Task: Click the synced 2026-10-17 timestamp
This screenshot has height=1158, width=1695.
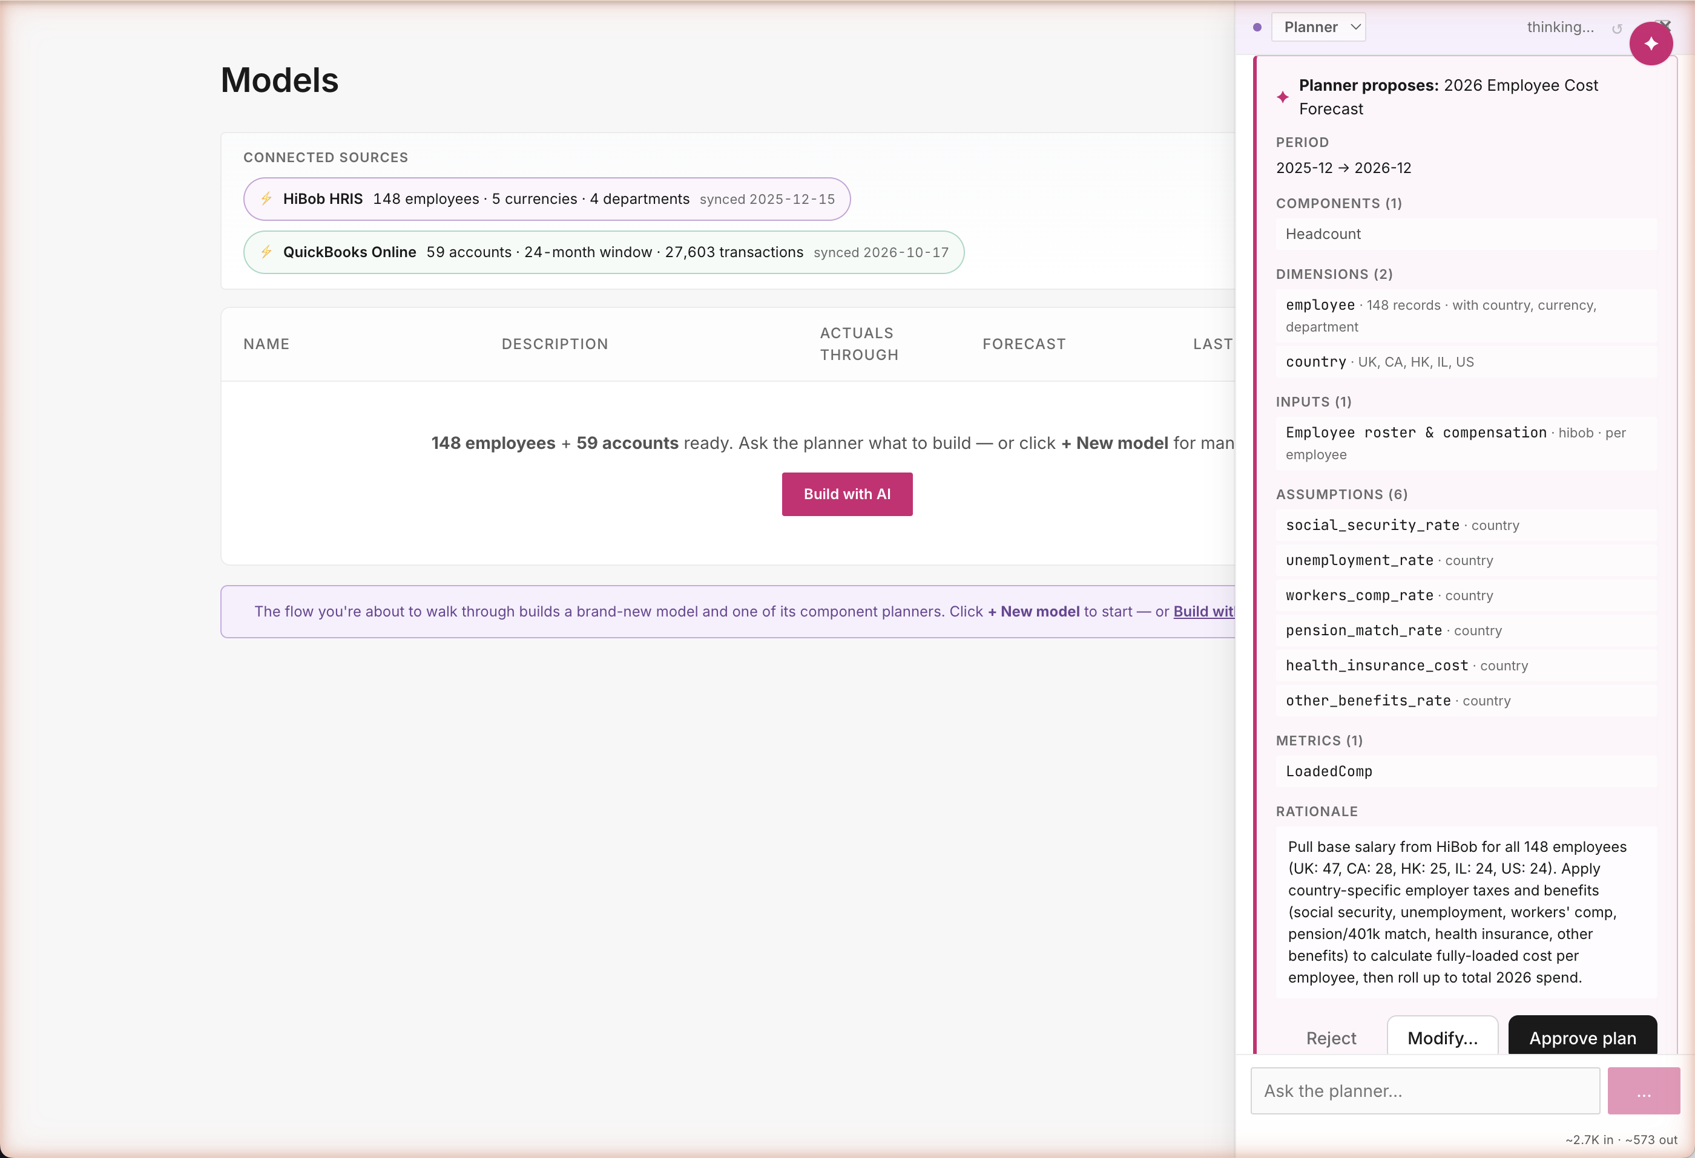Action: click(x=880, y=252)
